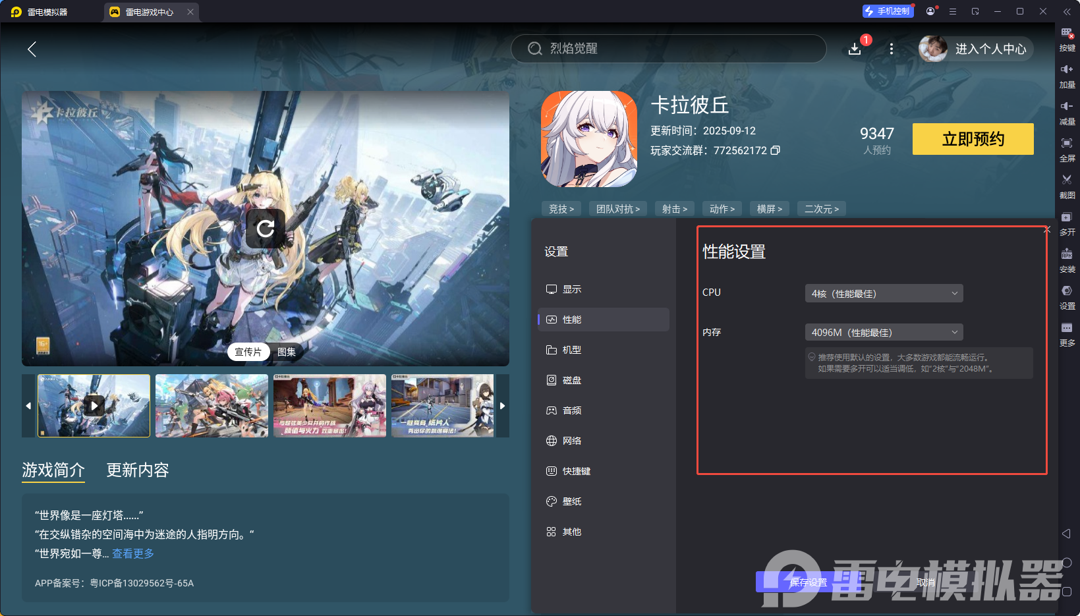This screenshot has width=1080, height=616.
Task: Open the keymapping (按键) tool
Action: [1067, 38]
